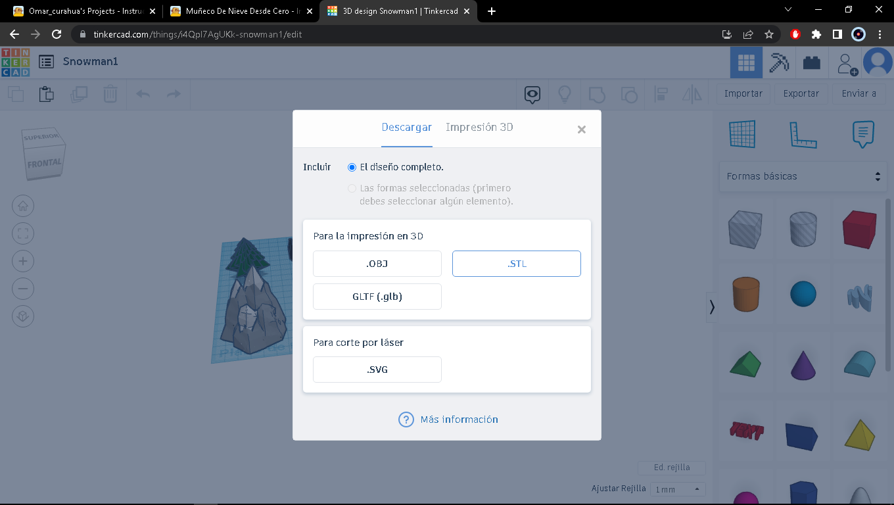The width and height of the screenshot is (894, 505).
Task: Download the design as .OBJ
Action: tap(377, 264)
